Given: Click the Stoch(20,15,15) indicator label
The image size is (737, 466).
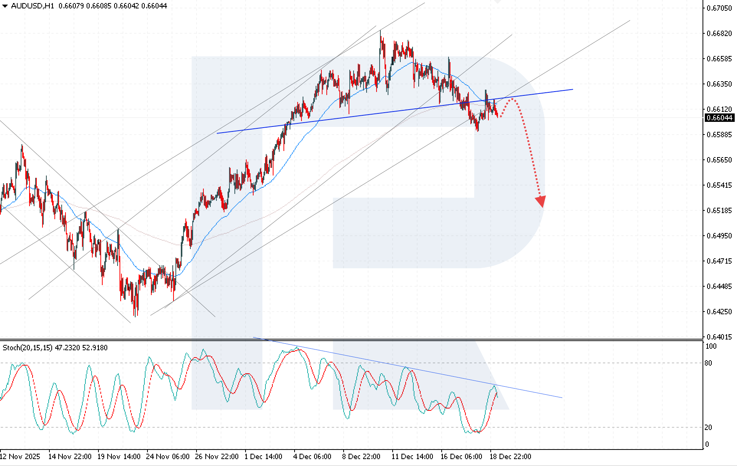Looking at the screenshot, I should 28,348.
